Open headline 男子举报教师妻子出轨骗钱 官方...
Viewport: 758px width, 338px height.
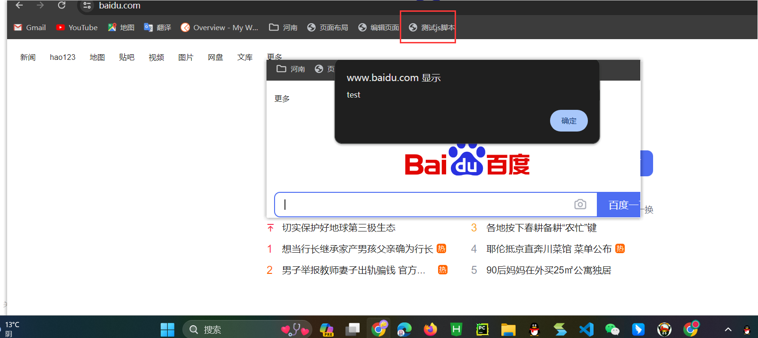[x=354, y=270]
